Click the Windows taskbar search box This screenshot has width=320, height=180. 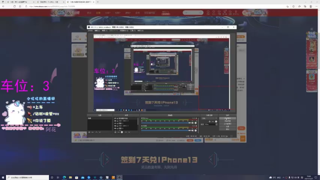tap(28, 177)
